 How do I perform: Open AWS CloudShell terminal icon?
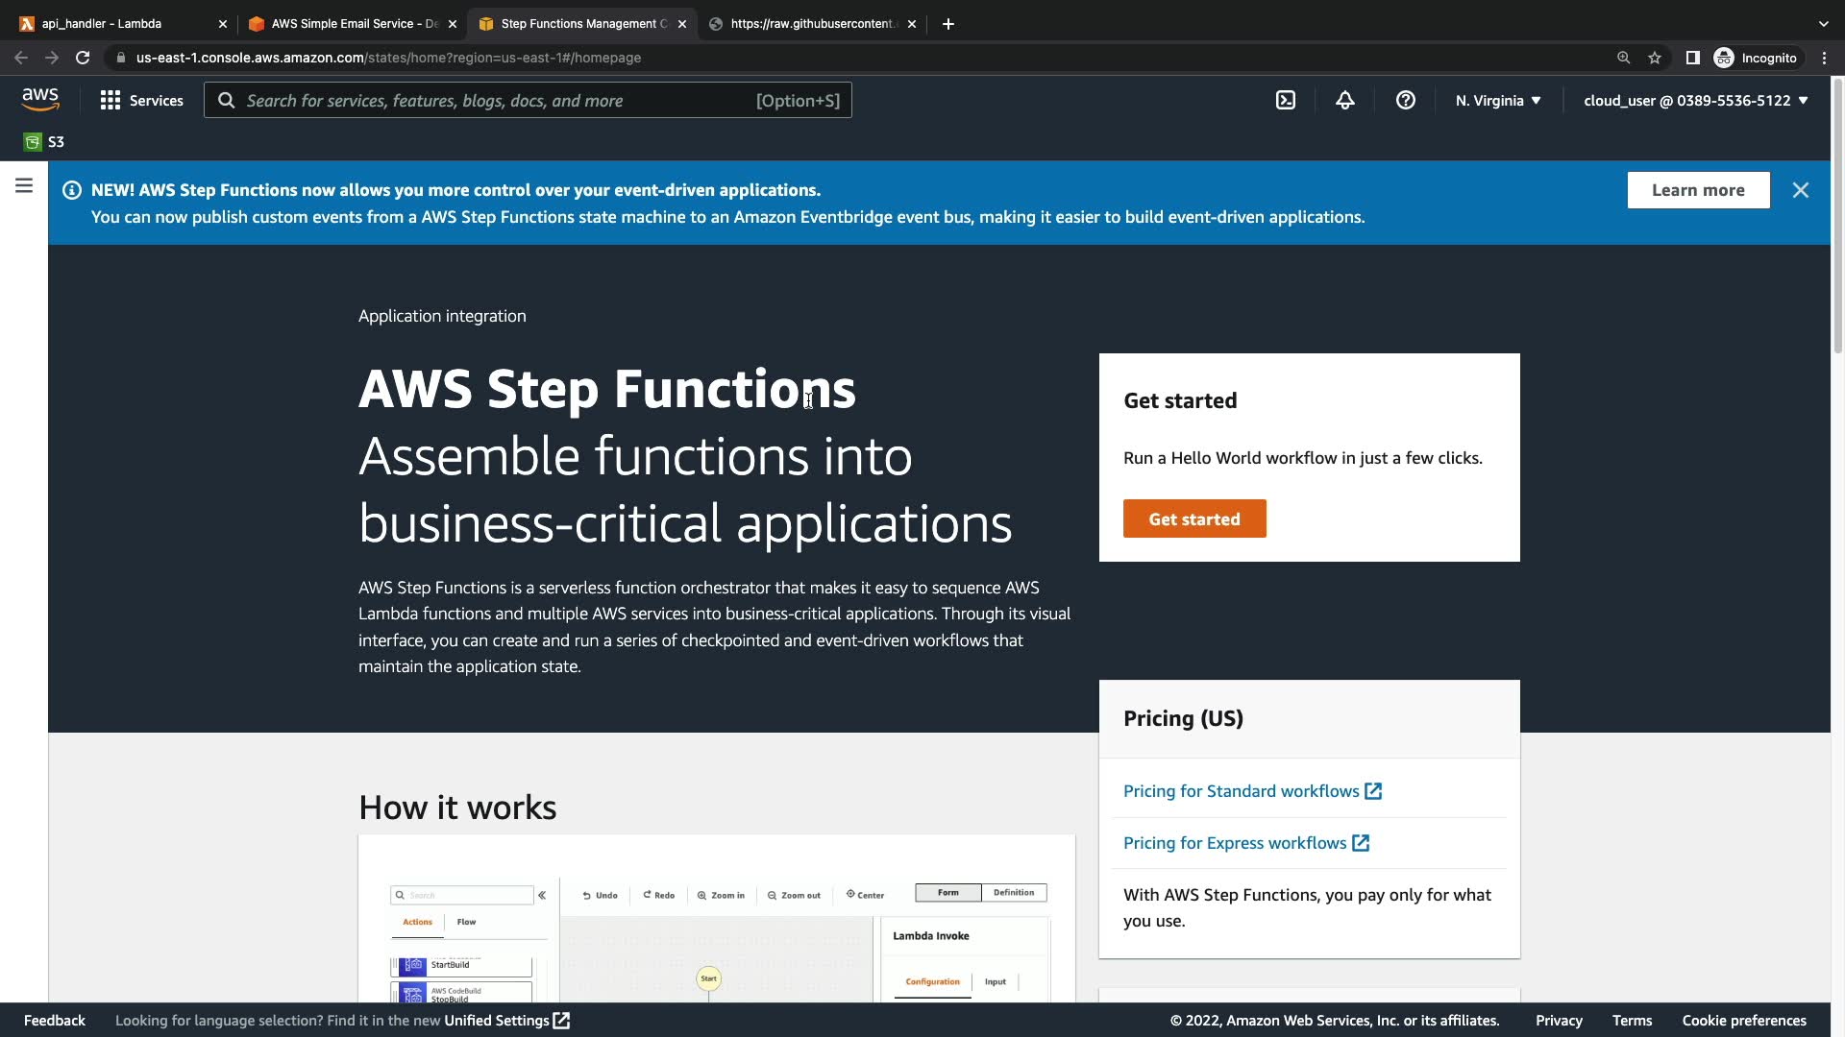1286,100
